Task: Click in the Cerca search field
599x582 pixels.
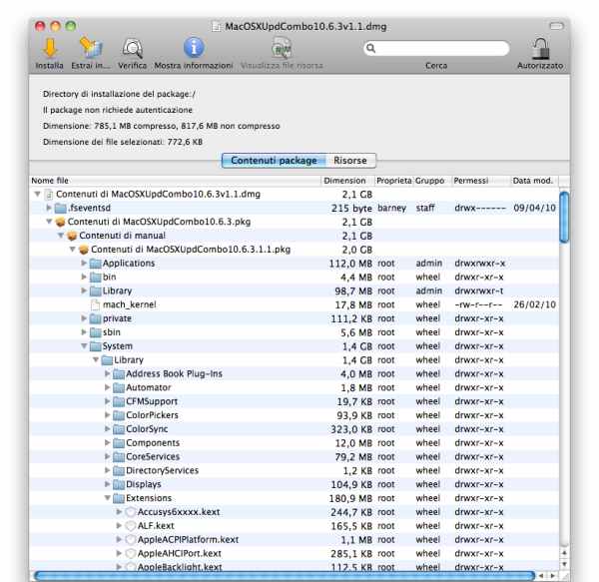Action: point(436,49)
